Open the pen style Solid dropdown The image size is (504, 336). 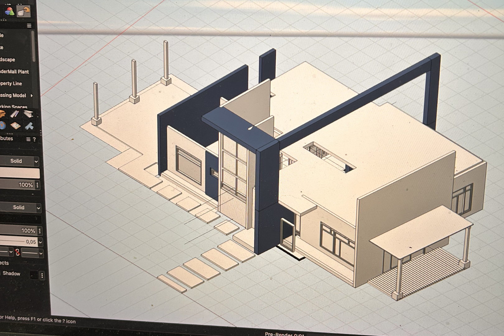(21, 208)
